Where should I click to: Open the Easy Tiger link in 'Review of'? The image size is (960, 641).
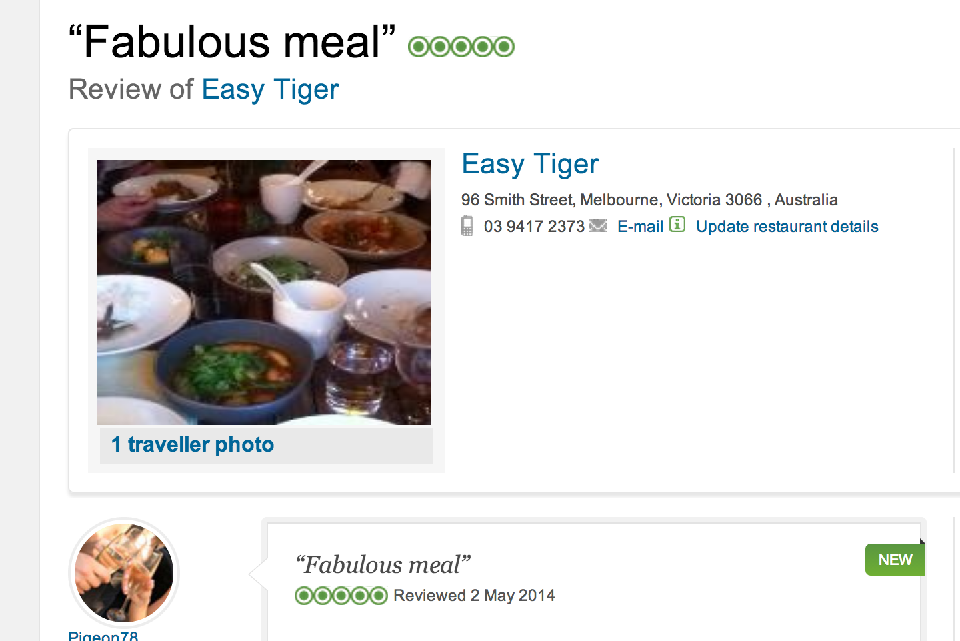270,89
